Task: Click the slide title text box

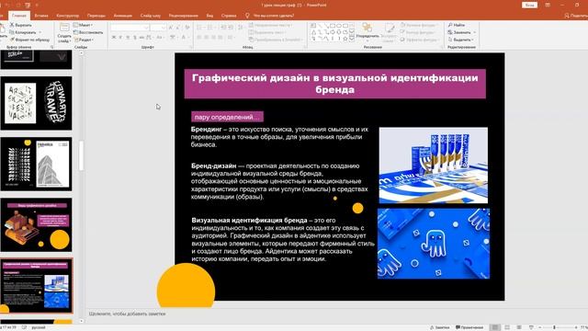Action: point(334,84)
